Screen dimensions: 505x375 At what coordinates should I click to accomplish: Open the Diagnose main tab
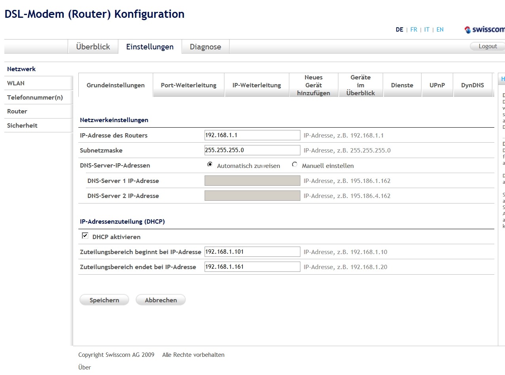(x=205, y=47)
